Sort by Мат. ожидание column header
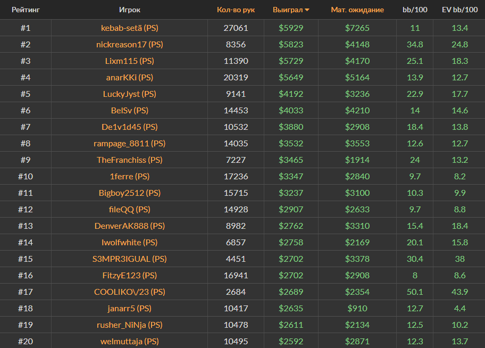This screenshot has height=348, width=485. [357, 10]
